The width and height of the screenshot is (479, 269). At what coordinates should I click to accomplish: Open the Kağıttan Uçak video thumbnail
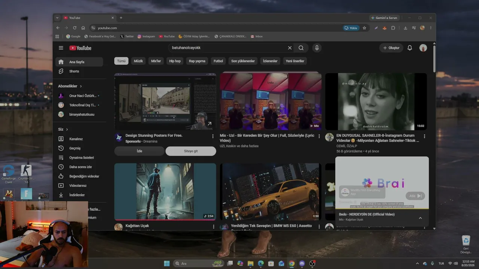tap(165, 192)
